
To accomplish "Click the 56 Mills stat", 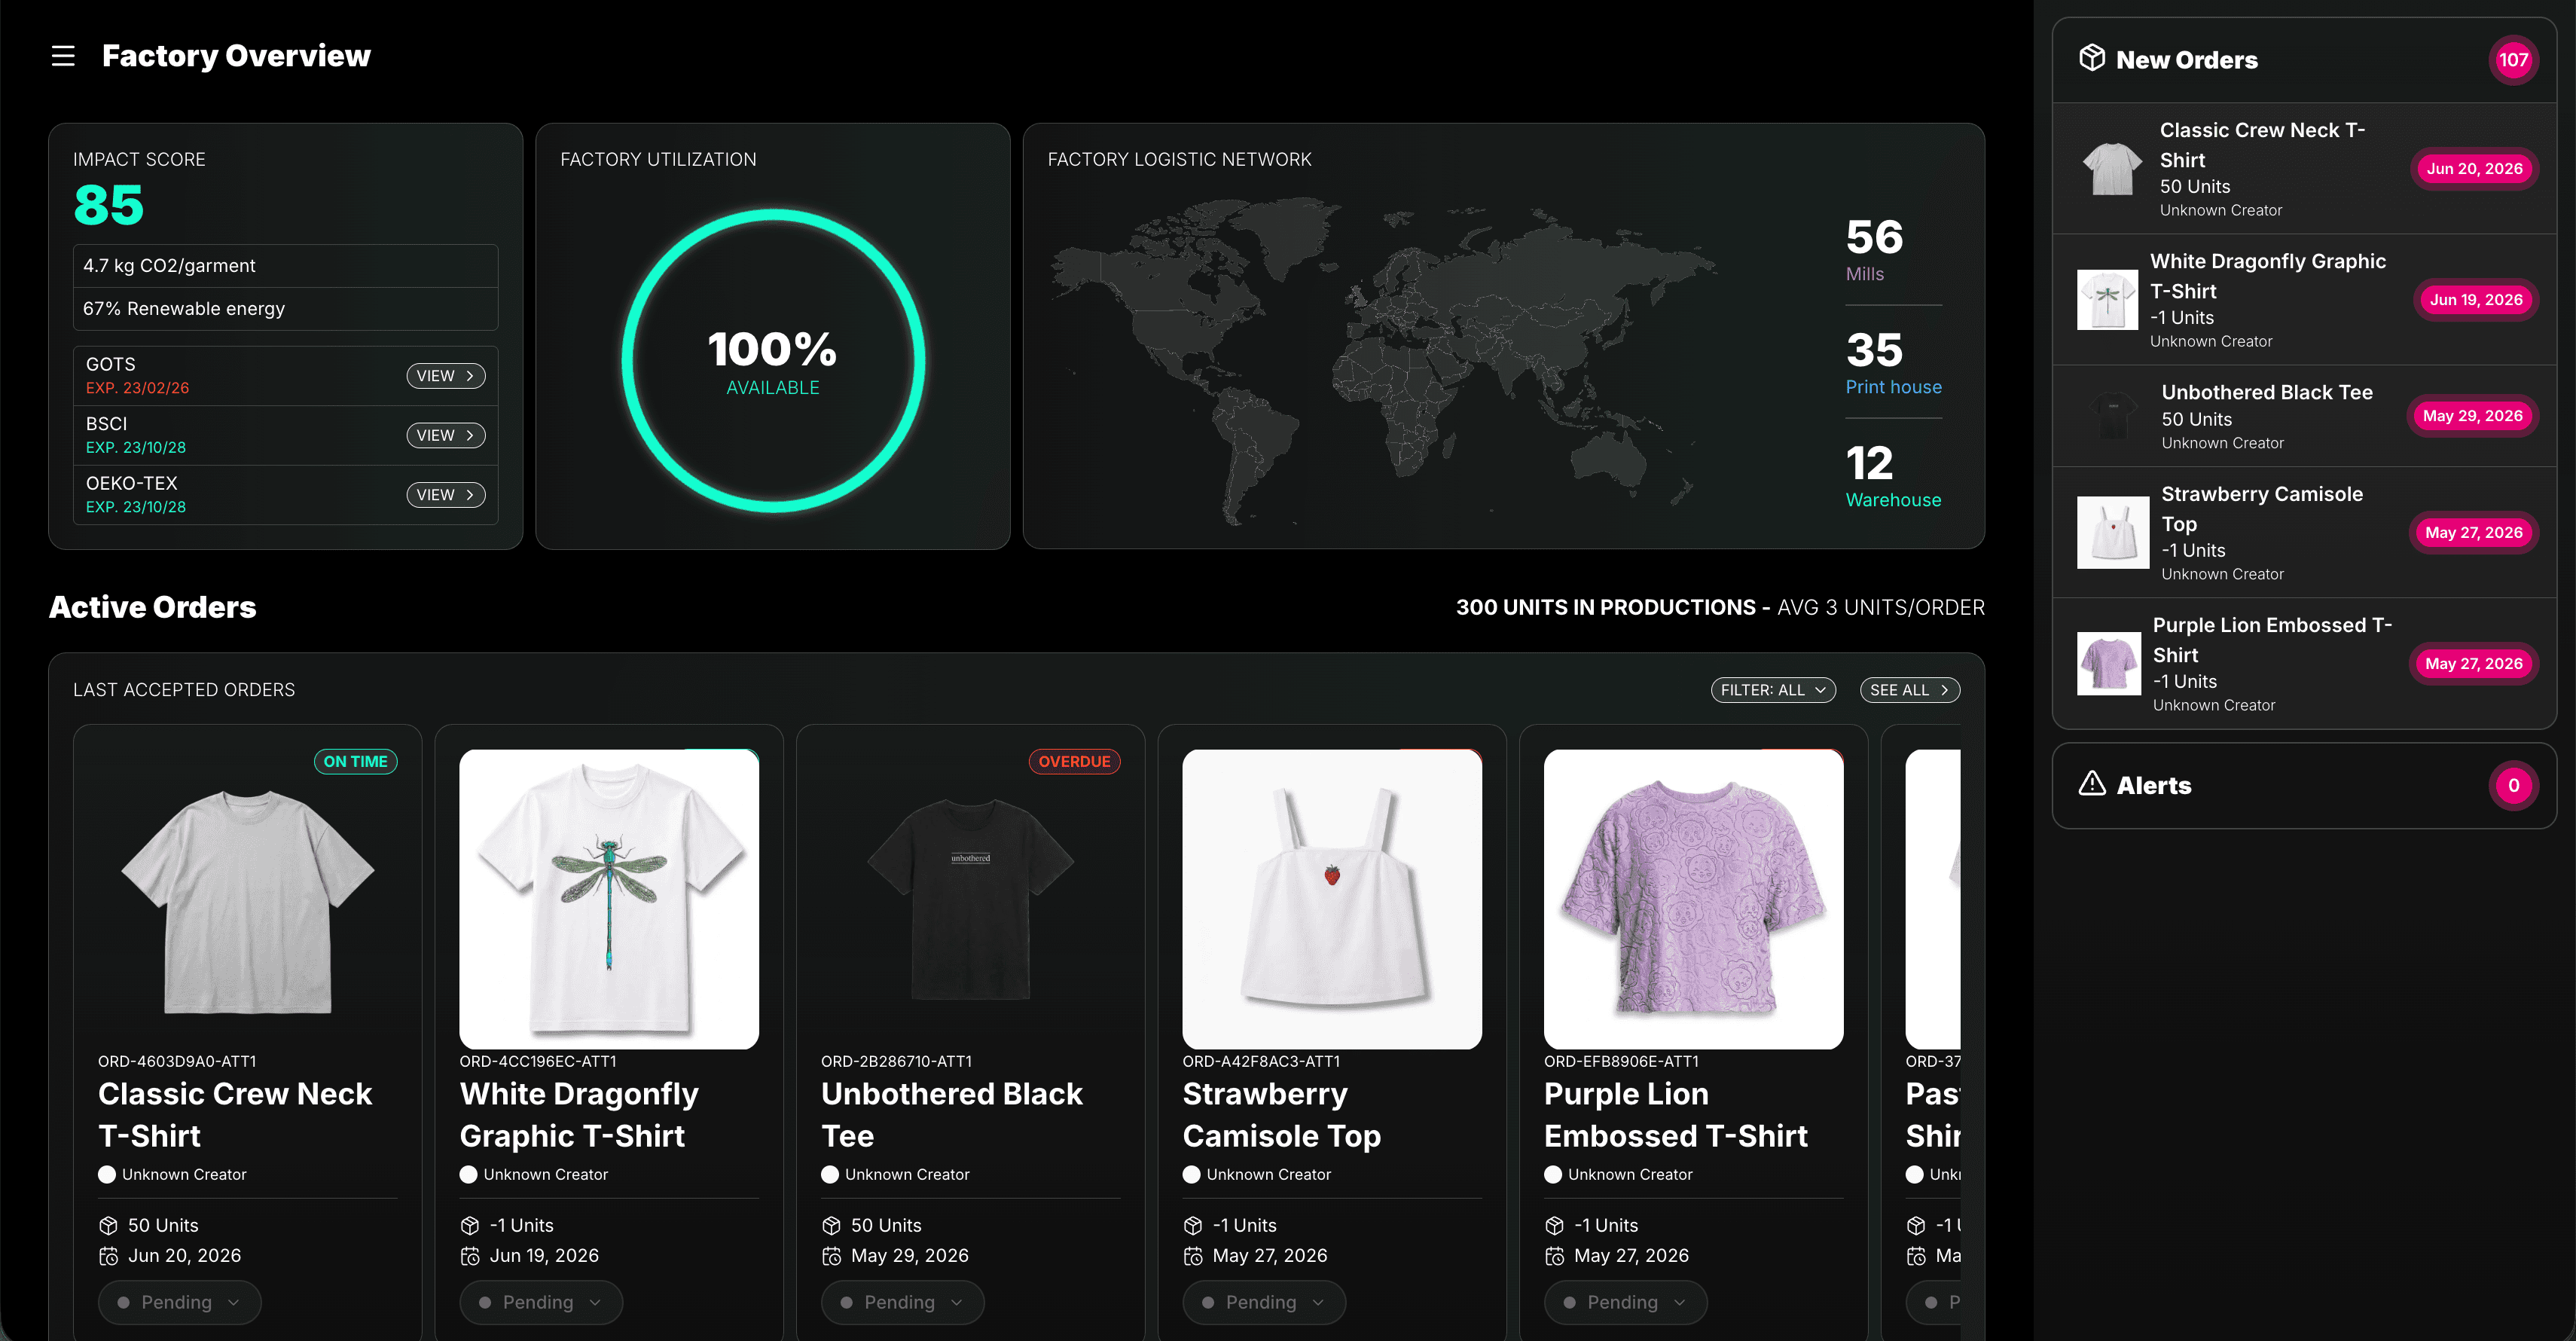I will [x=1893, y=250].
